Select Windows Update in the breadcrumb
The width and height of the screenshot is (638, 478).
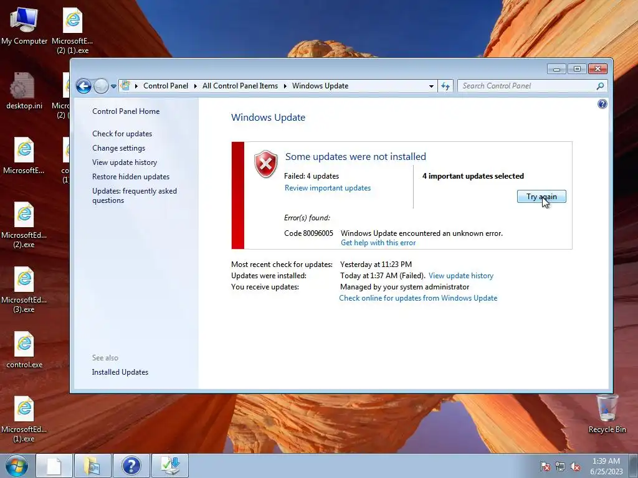coord(320,86)
